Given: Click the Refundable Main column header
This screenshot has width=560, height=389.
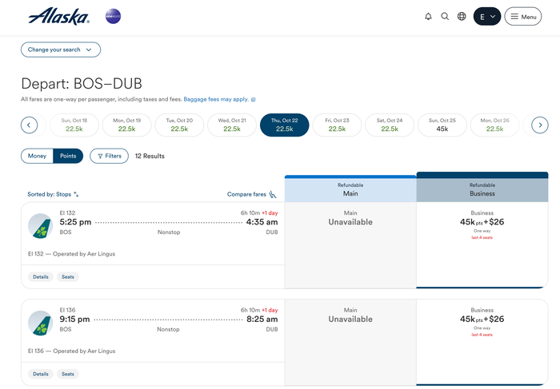Looking at the screenshot, I should pos(350,189).
